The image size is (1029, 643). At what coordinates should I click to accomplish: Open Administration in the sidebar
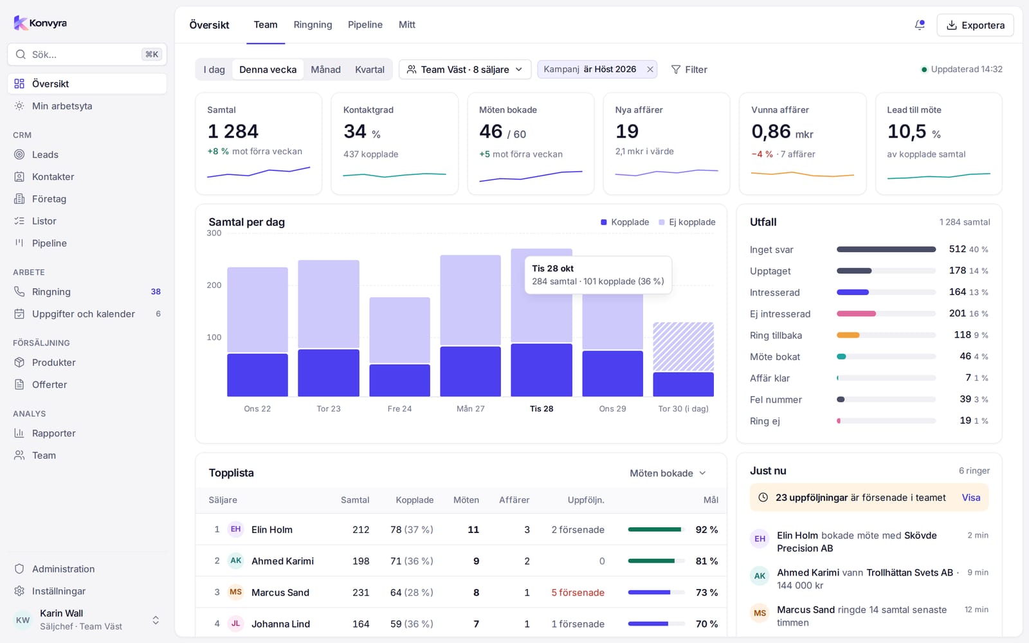click(87, 569)
